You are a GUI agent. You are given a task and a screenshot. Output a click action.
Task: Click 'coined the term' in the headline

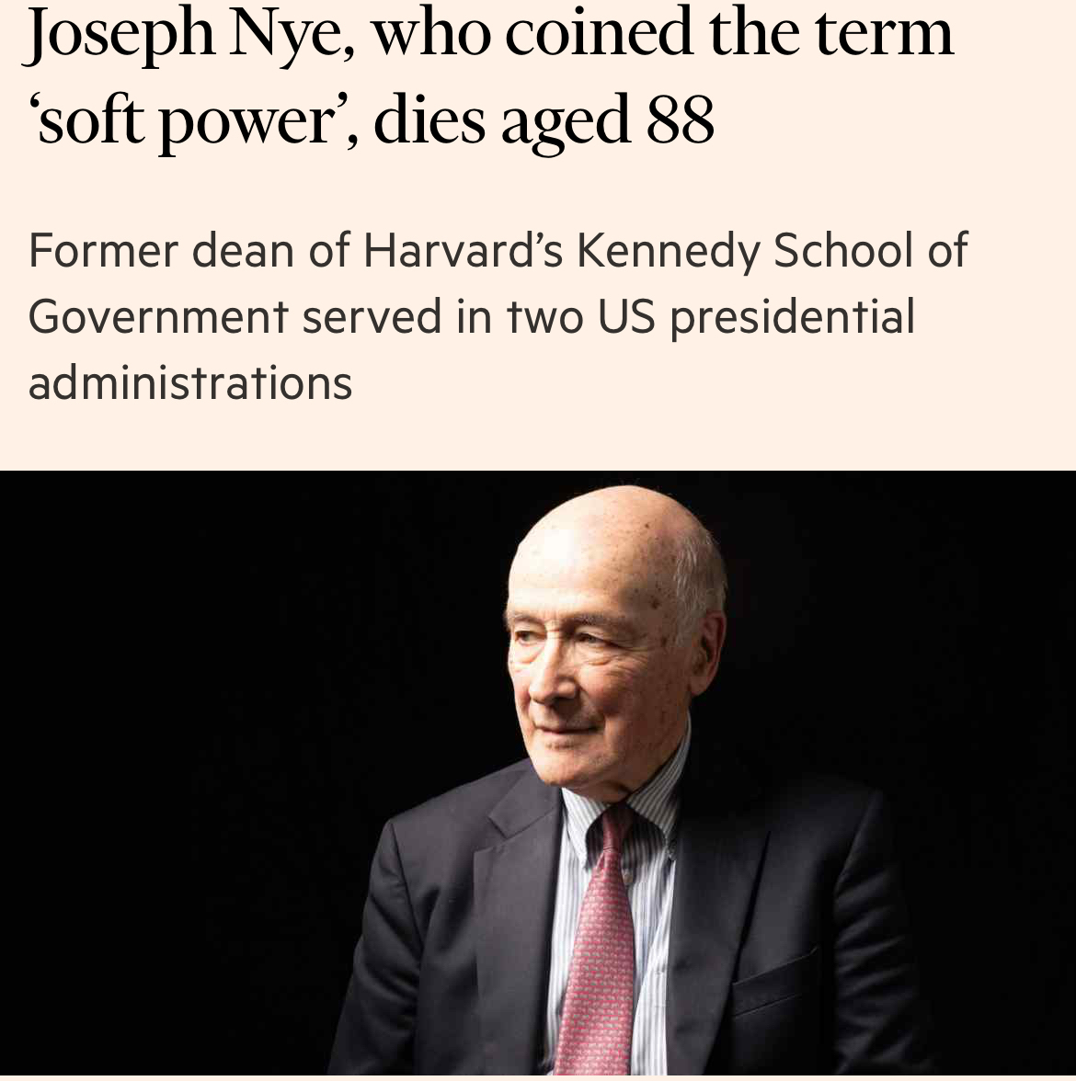(x=728, y=33)
